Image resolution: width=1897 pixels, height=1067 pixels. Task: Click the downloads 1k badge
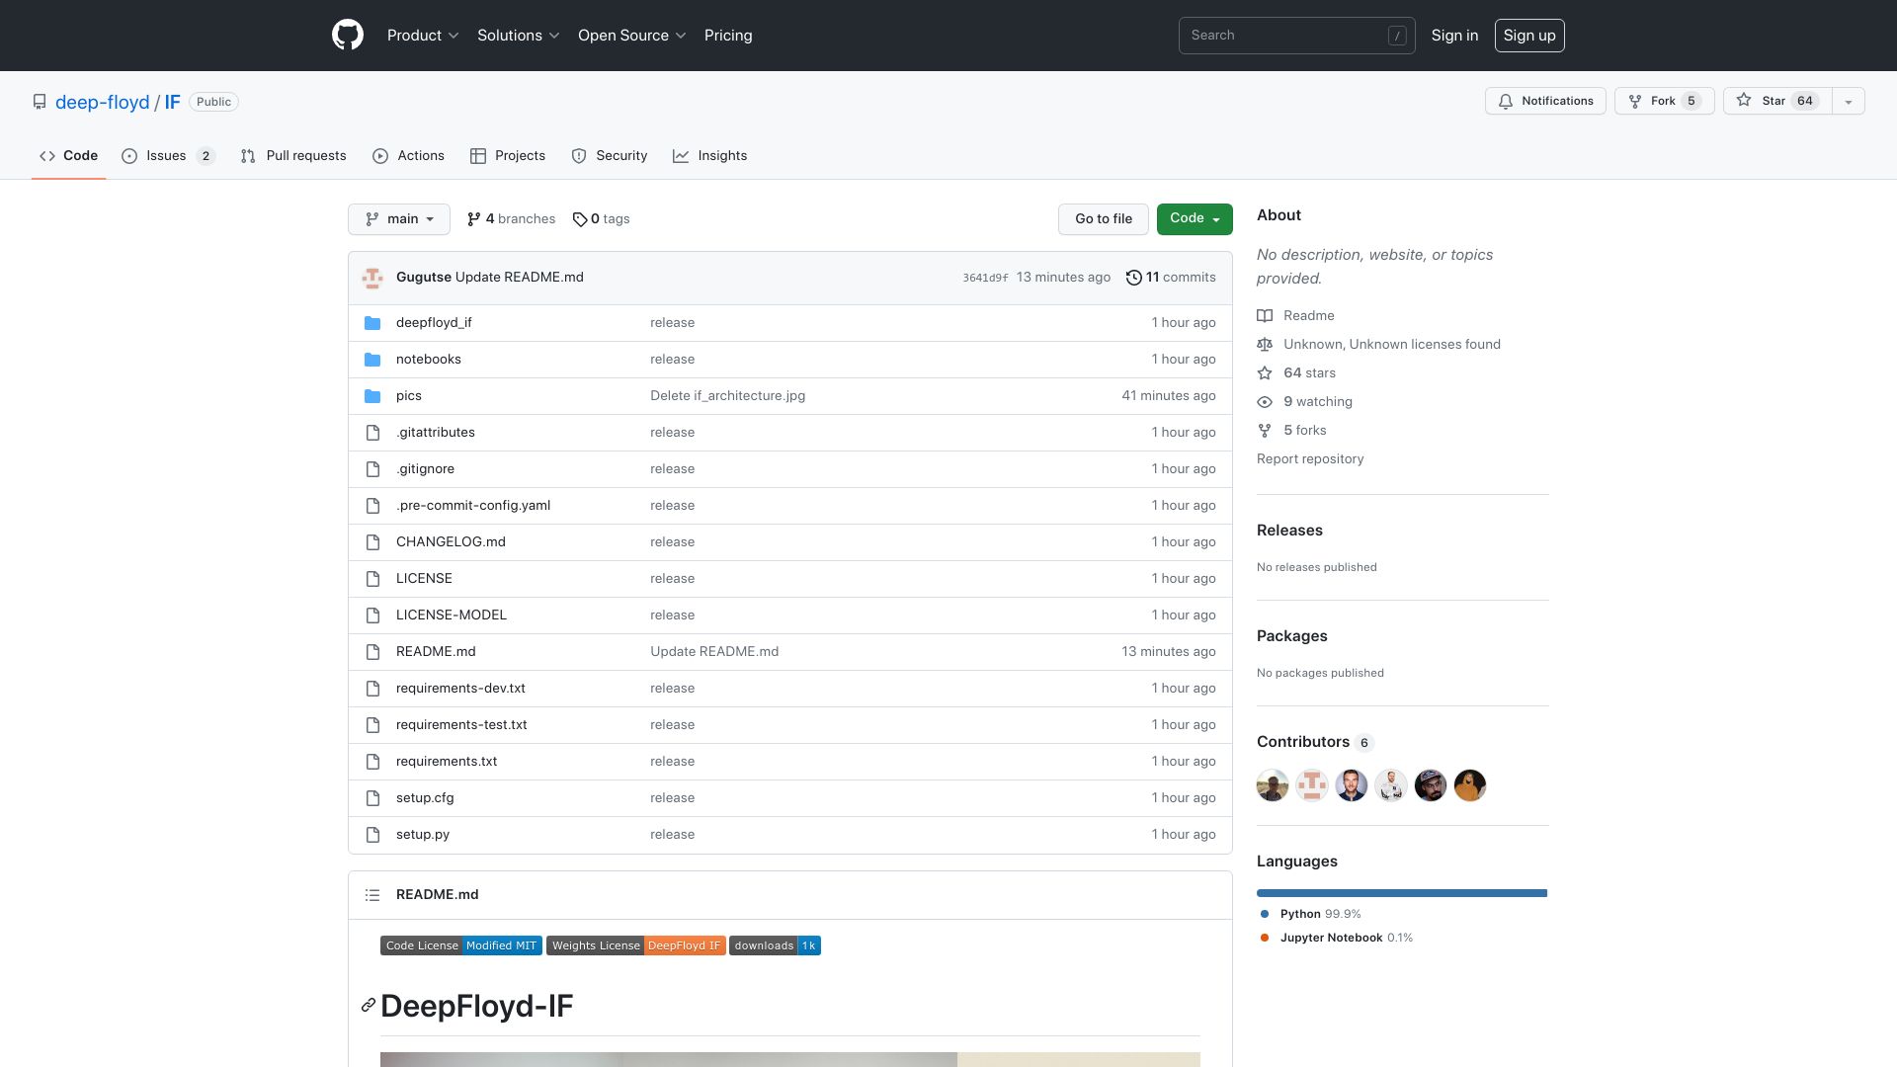coord(775,945)
